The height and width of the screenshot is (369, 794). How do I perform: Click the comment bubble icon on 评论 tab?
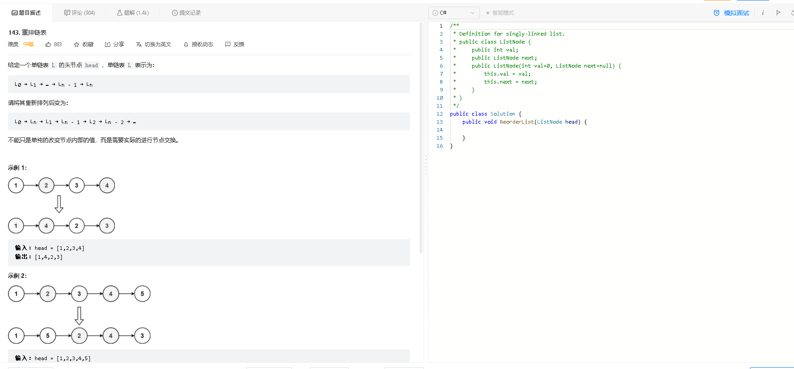click(x=67, y=13)
